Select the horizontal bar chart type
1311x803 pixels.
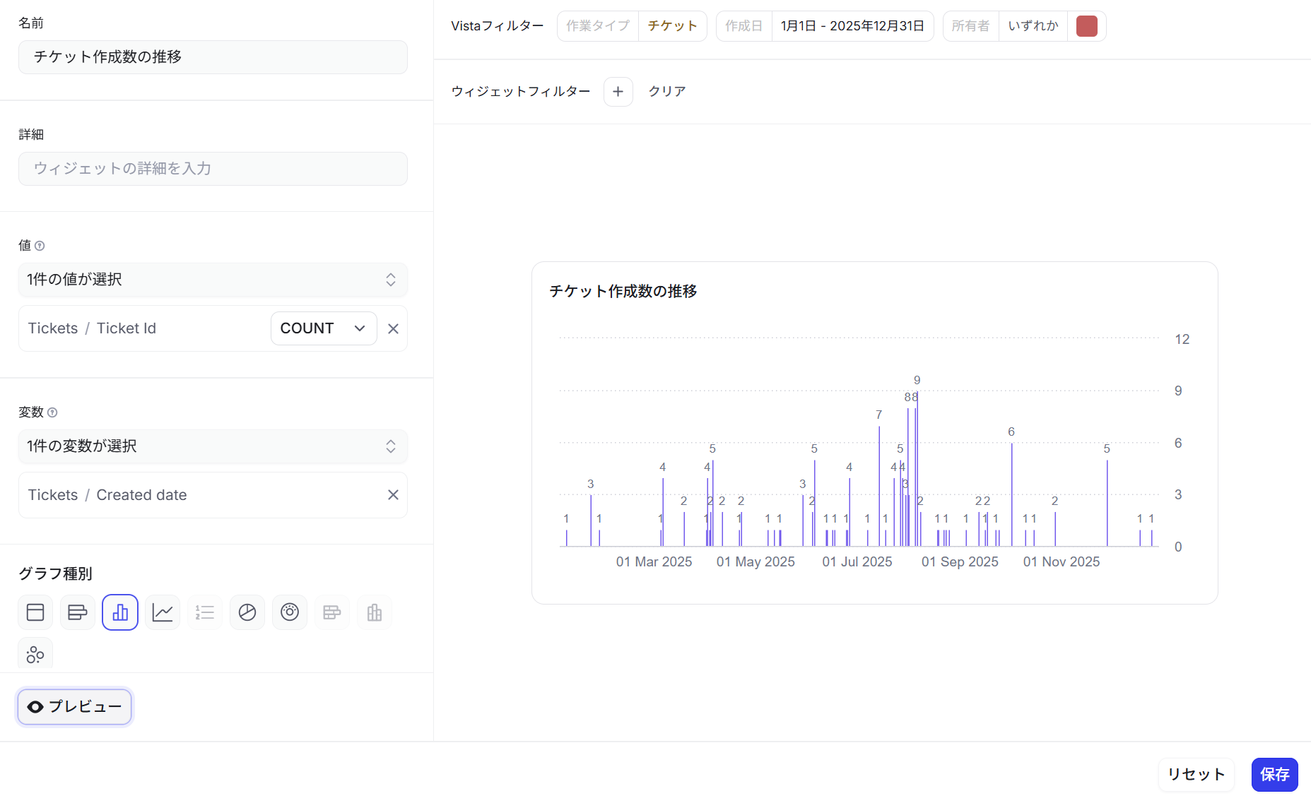tap(77, 612)
